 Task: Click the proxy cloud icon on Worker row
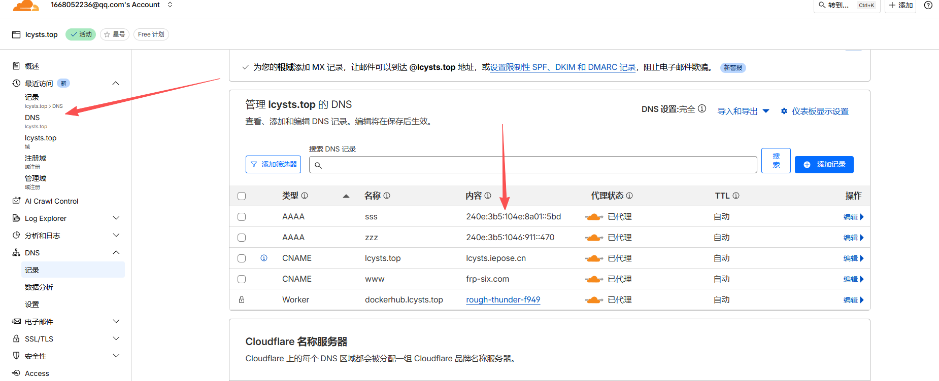coord(594,300)
